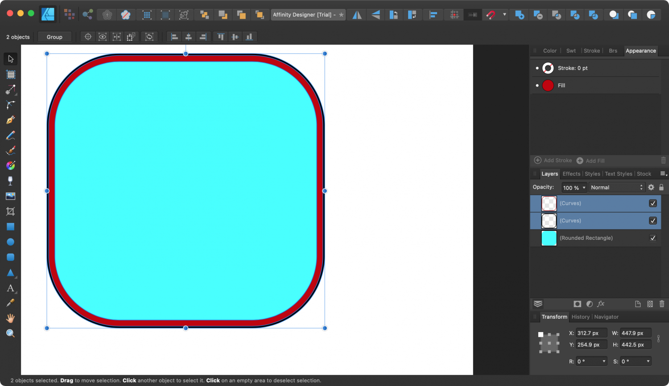Uncheck visibility of the top Curves layer
This screenshot has height=386, width=669.
pos(653,203)
